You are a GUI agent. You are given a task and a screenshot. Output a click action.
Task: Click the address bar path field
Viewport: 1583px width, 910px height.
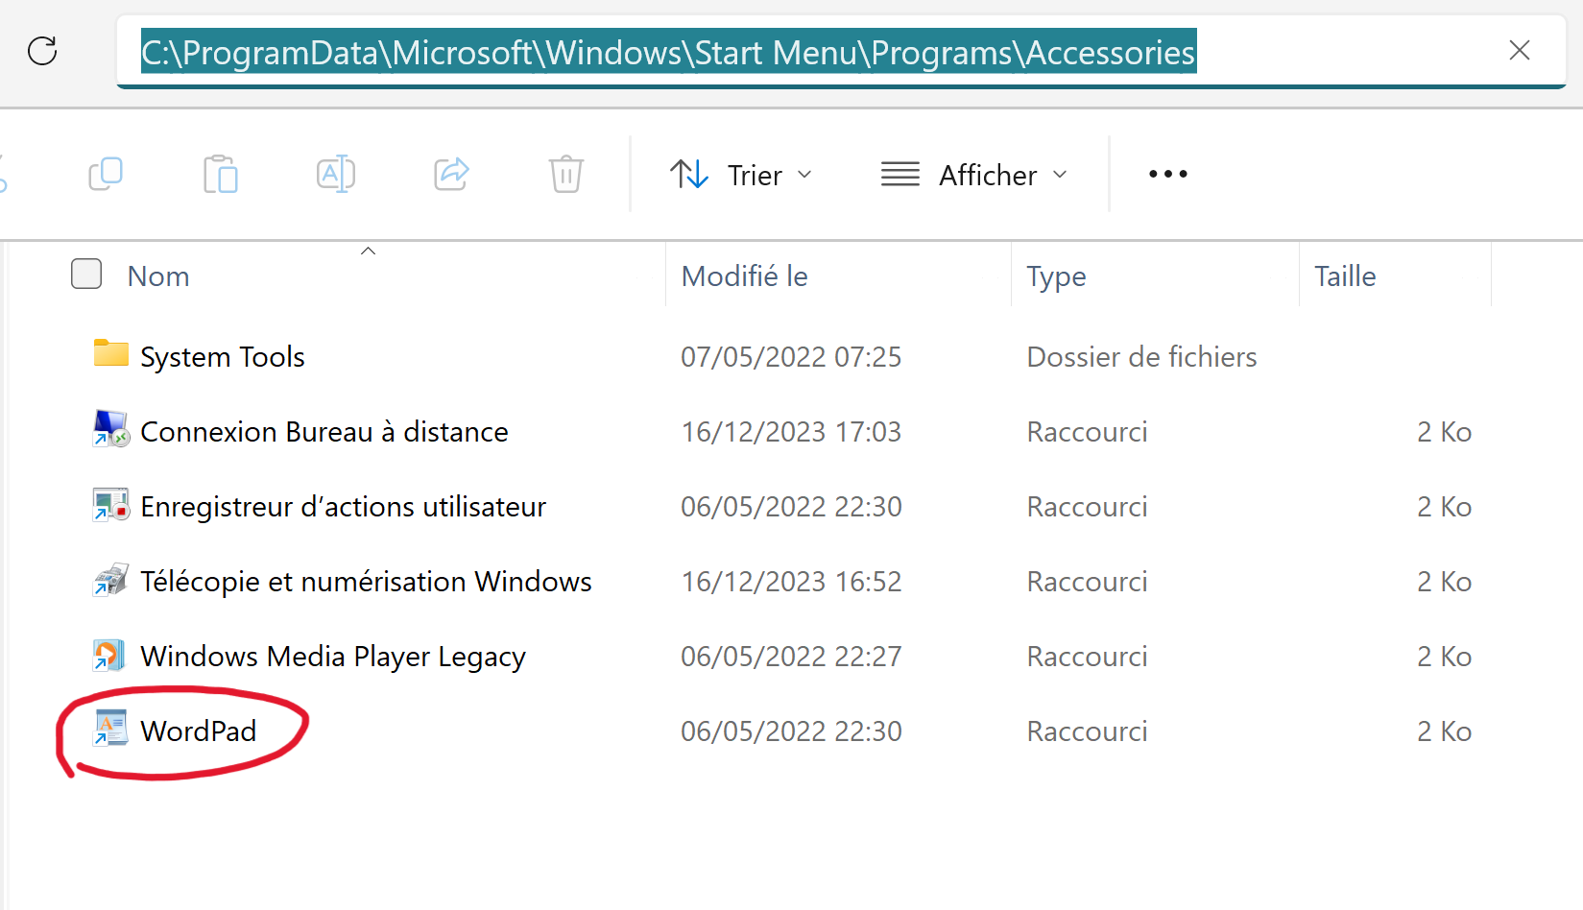[841, 52]
